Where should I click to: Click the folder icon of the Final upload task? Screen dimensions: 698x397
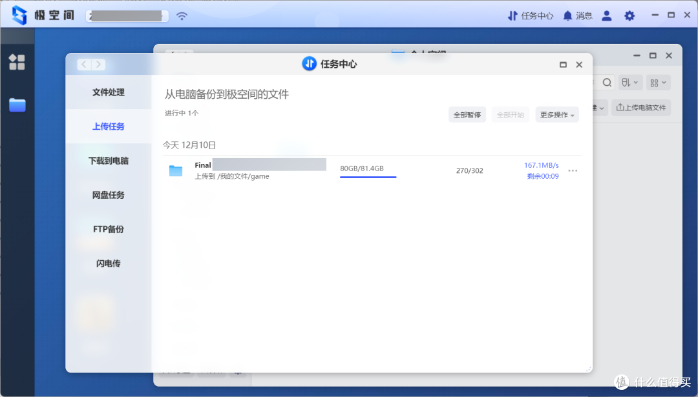pos(176,170)
